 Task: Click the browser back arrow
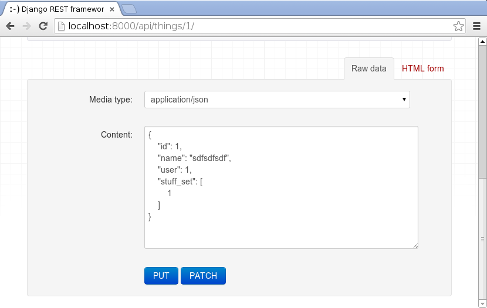pos(10,26)
